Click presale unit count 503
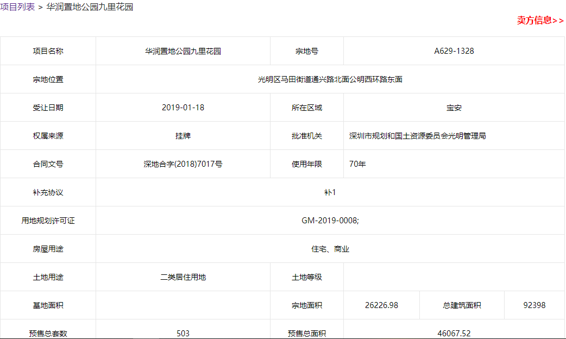566x339 pixels. point(183,333)
